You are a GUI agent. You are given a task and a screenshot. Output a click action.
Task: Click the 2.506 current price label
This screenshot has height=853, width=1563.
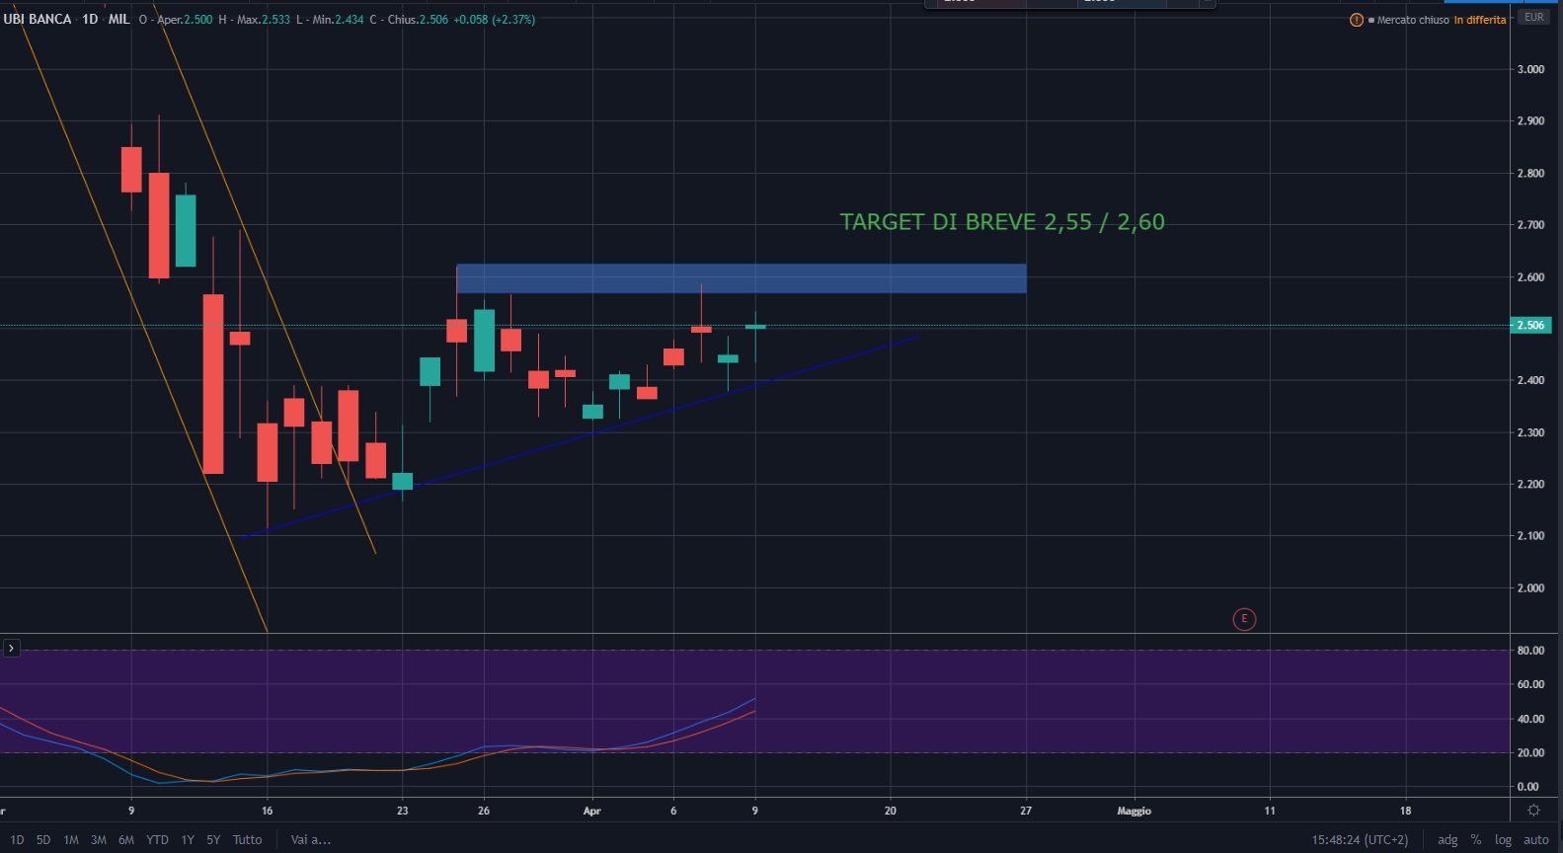click(x=1530, y=325)
